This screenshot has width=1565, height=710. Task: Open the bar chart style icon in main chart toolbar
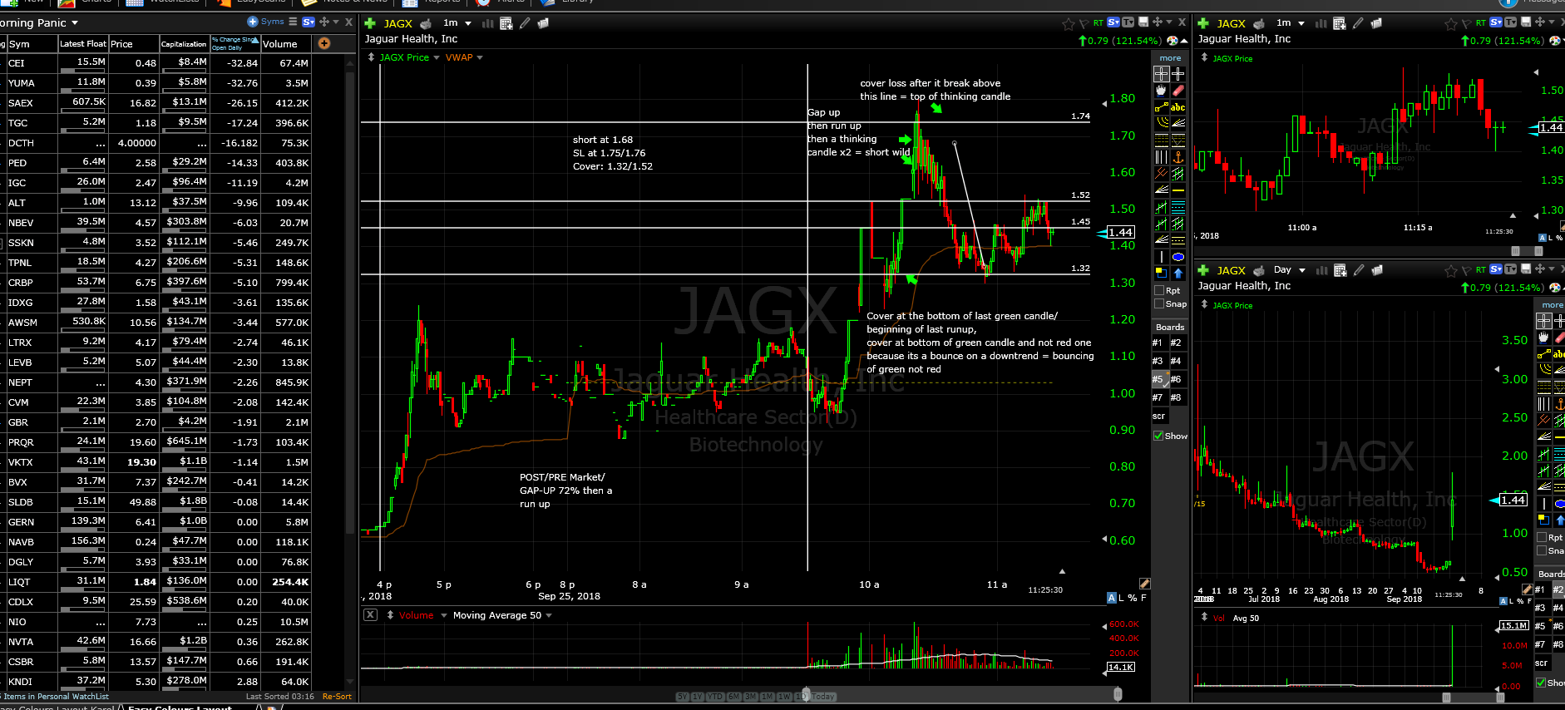488,23
